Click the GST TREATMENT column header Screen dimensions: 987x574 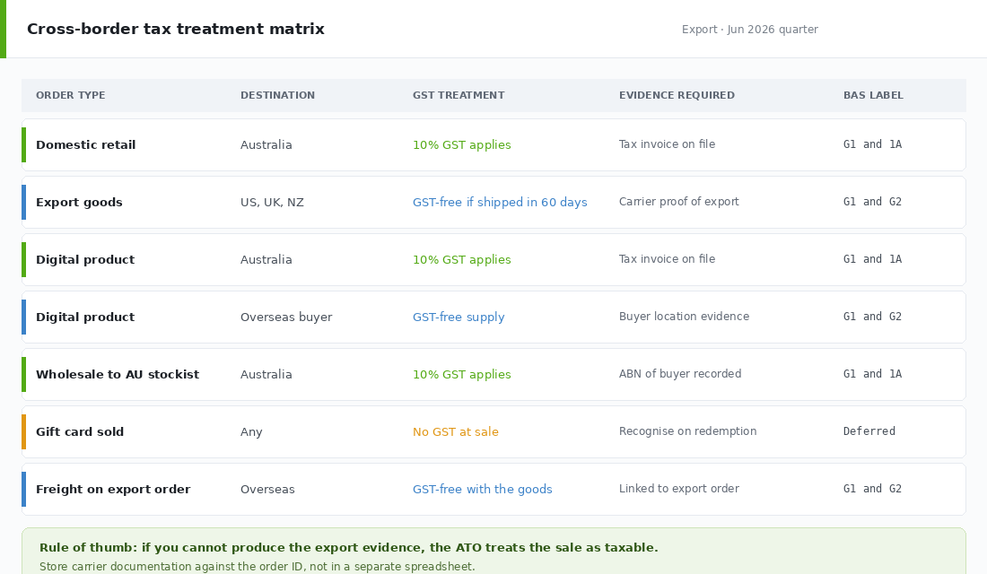(459, 95)
